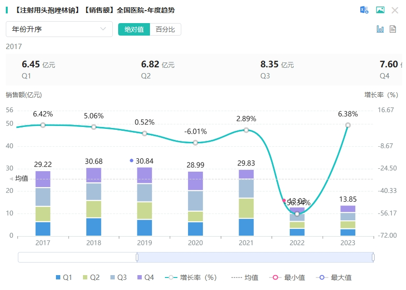Click the 2023 growth rate data point

point(348,125)
